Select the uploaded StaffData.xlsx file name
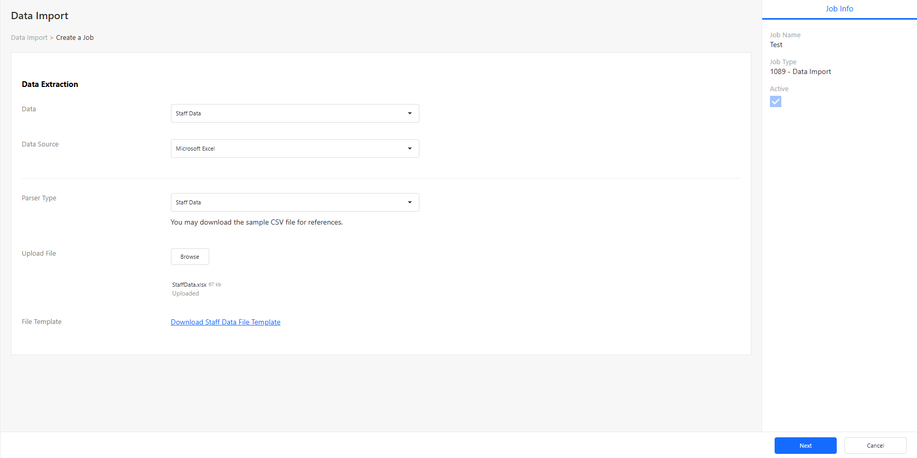This screenshot has height=458, width=917. click(x=189, y=285)
